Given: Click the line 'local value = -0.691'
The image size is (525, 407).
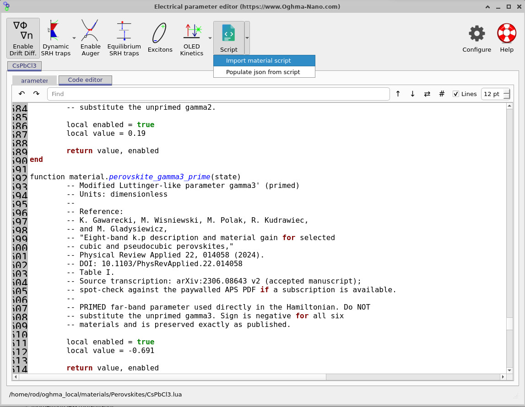Looking at the screenshot, I should (110, 350).
